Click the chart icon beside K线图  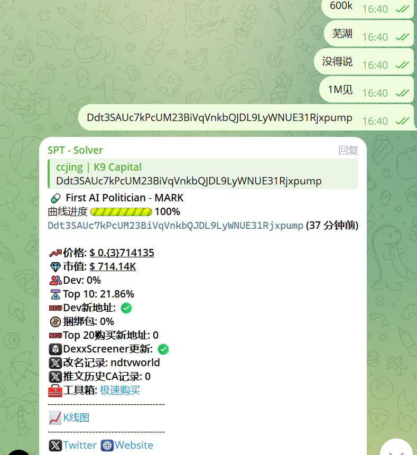click(55, 418)
